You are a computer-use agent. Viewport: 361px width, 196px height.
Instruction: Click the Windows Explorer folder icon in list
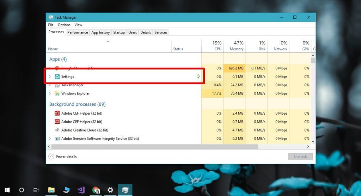pos(57,93)
